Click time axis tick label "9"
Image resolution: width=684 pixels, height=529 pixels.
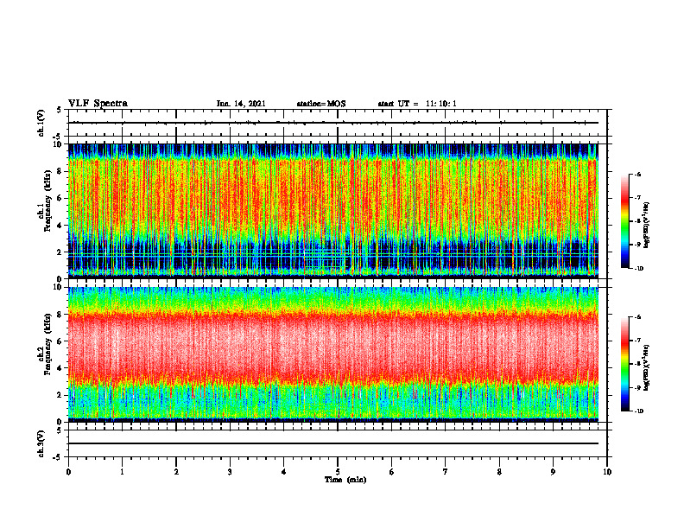(553, 472)
